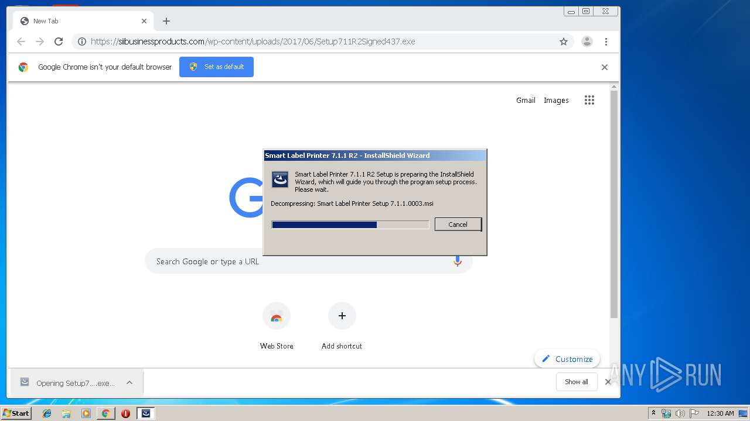Bookmark this page with the star icon
This screenshot has width=750, height=421.
pos(564,42)
